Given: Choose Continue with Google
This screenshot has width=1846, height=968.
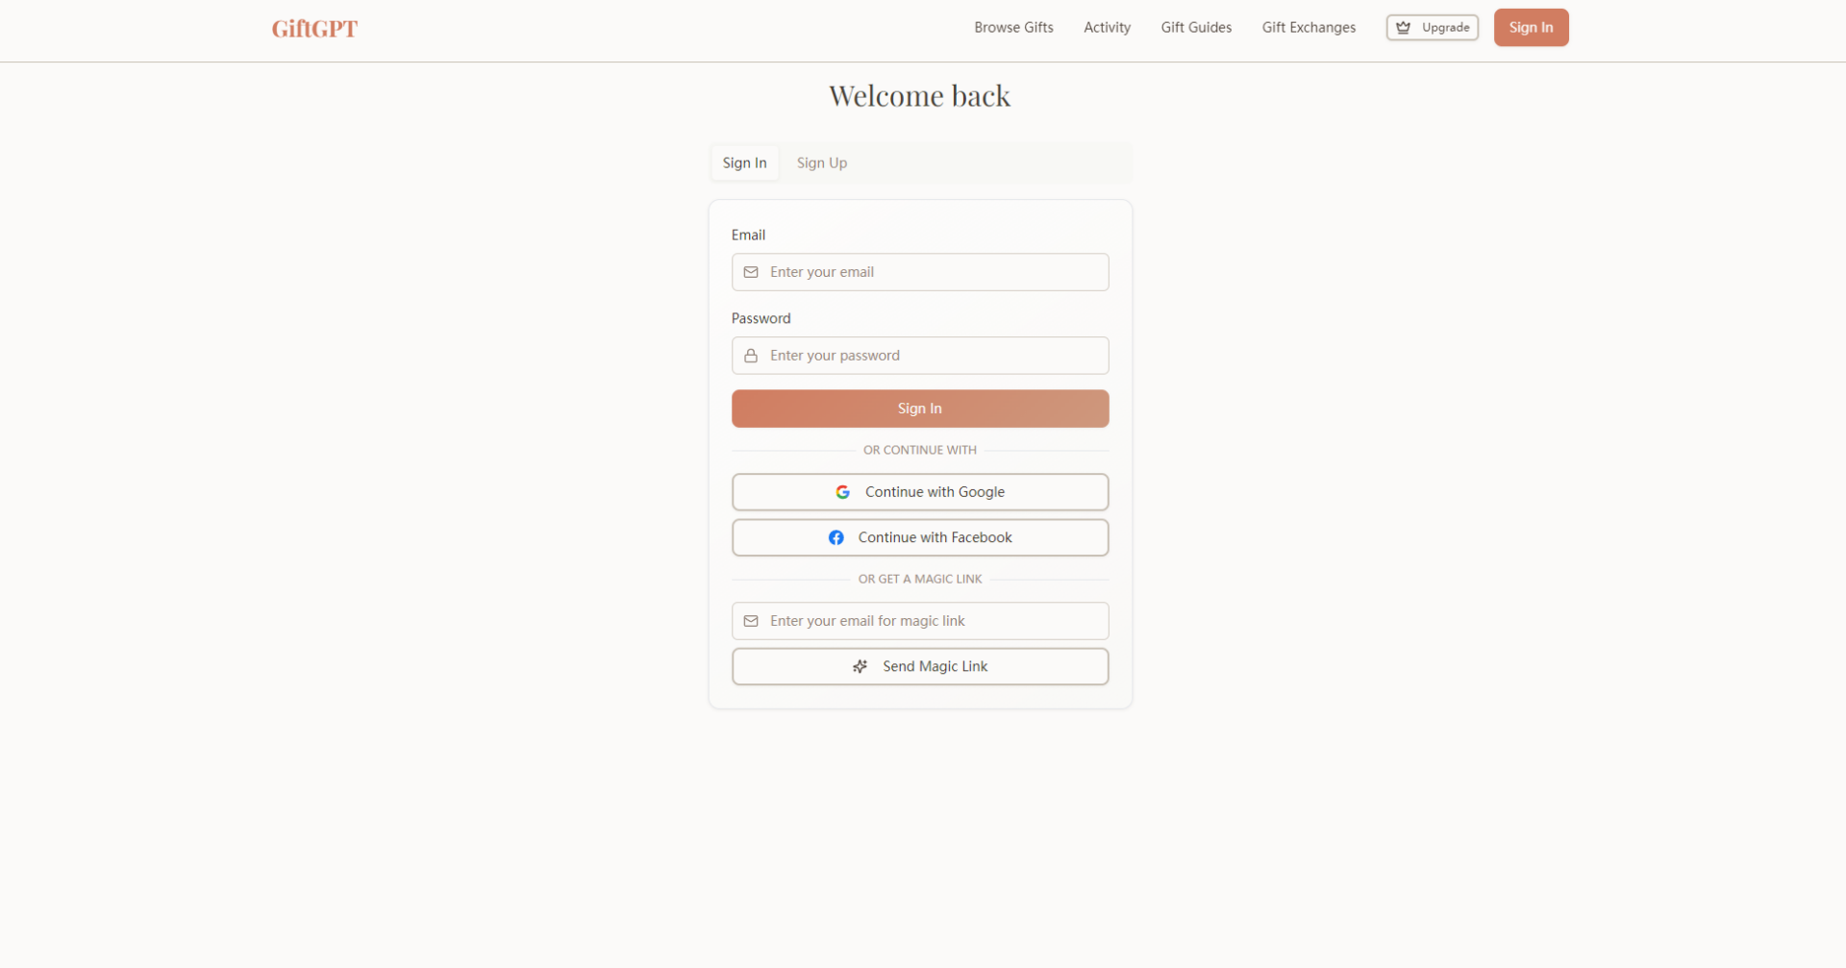Looking at the screenshot, I should click(919, 492).
